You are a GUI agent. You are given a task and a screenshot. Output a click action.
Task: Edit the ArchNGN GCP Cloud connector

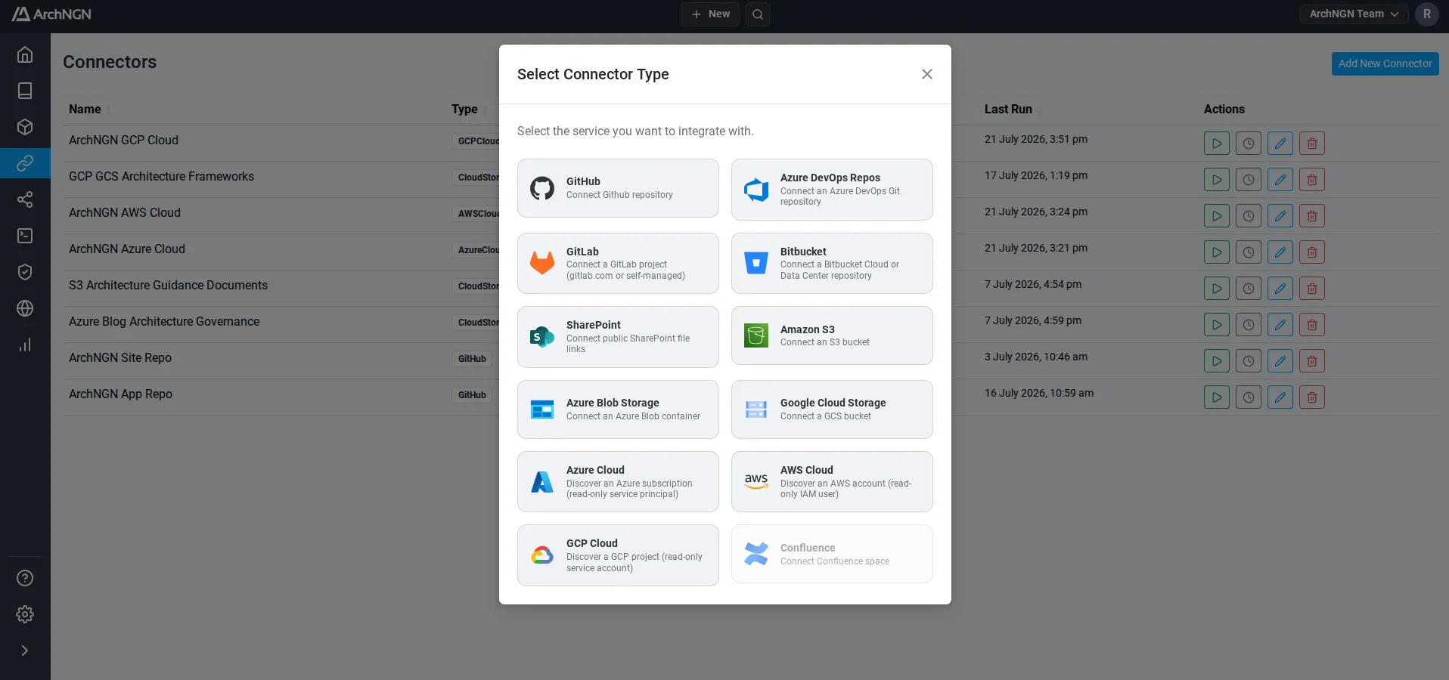tap(1280, 144)
